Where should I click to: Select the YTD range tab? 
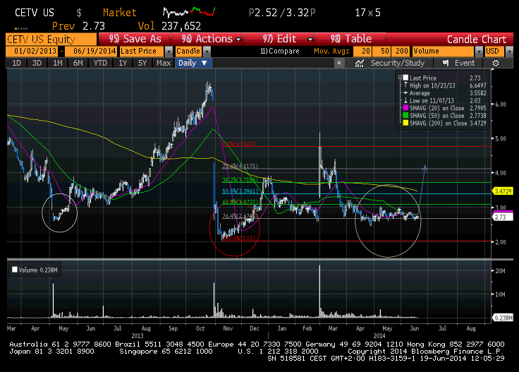(100, 63)
